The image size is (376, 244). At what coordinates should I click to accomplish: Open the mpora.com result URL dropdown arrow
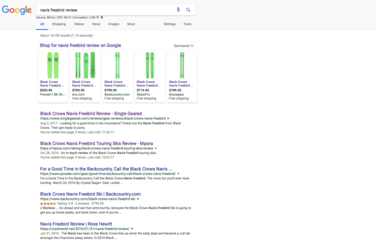pyautogui.click(x=156, y=148)
